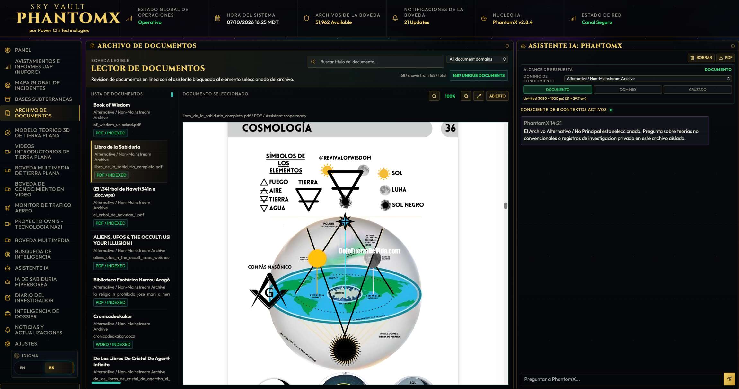Click Proyecto Ovnis - Tecnologia Nazi icon

pos(8,224)
